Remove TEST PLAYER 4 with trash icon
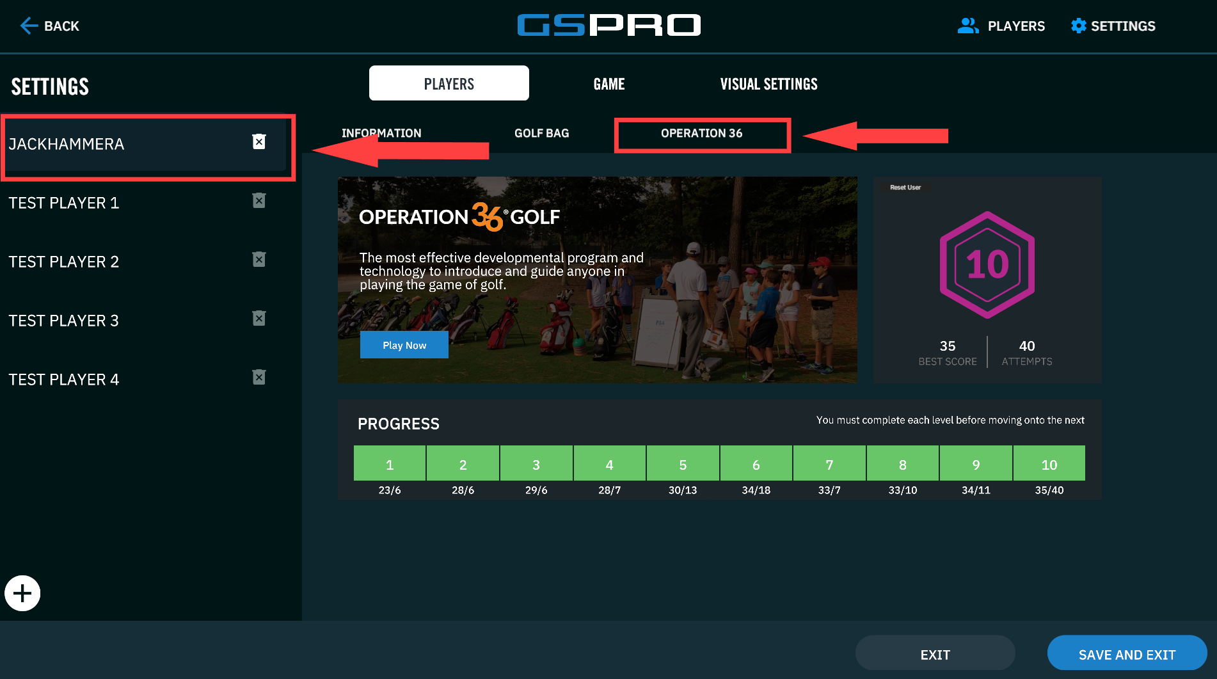This screenshot has height=679, width=1217. (x=259, y=378)
